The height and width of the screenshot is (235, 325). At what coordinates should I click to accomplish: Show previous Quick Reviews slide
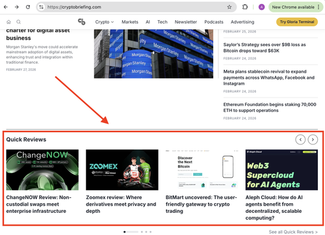(x=300, y=139)
